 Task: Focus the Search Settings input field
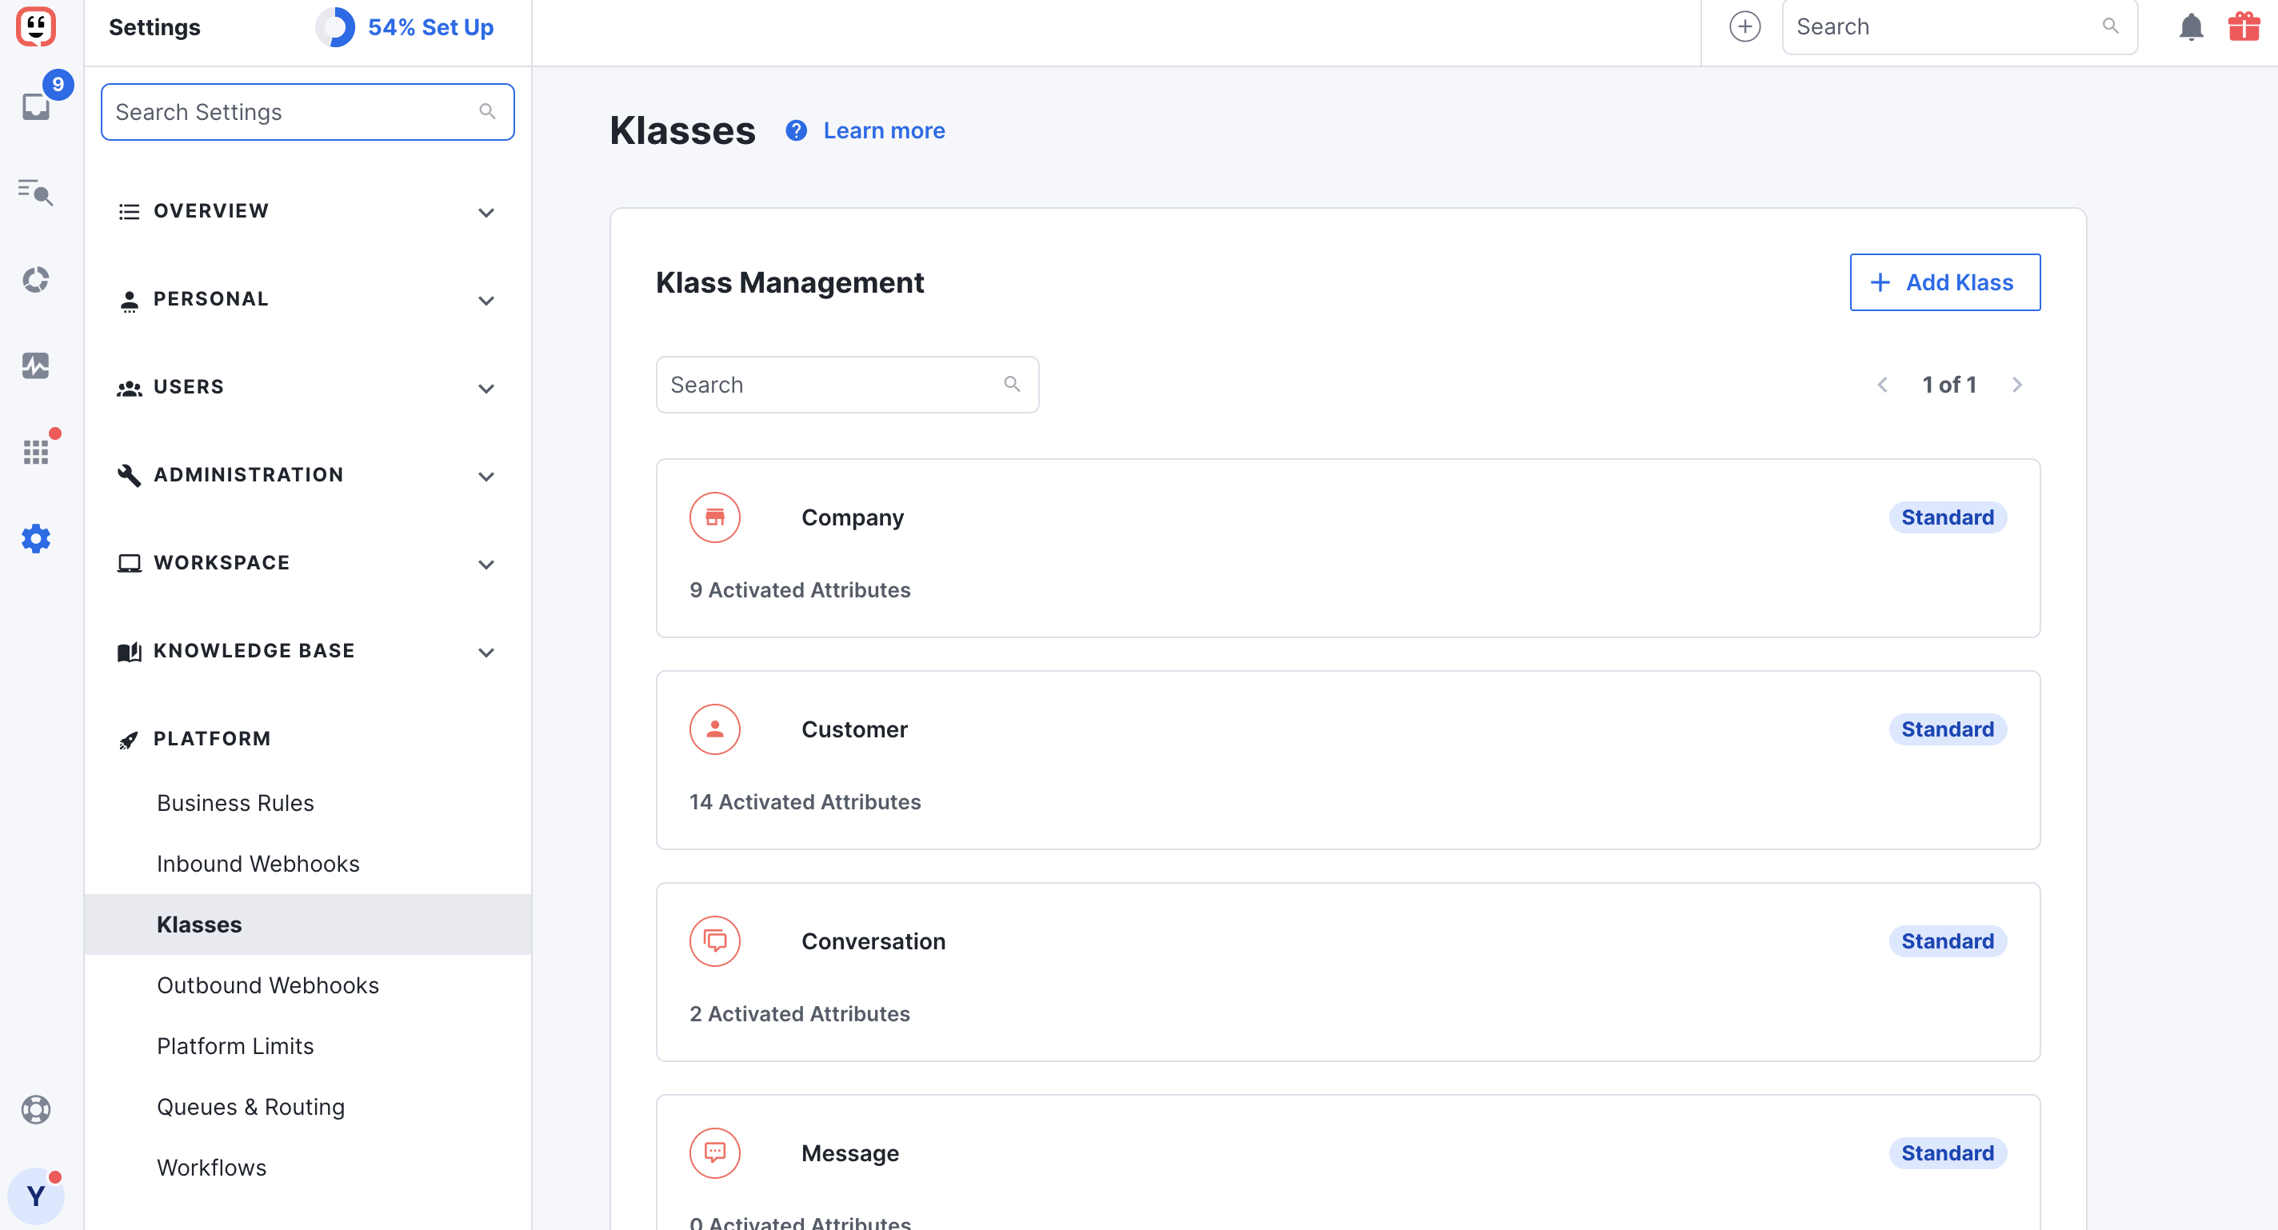pos(308,111)
